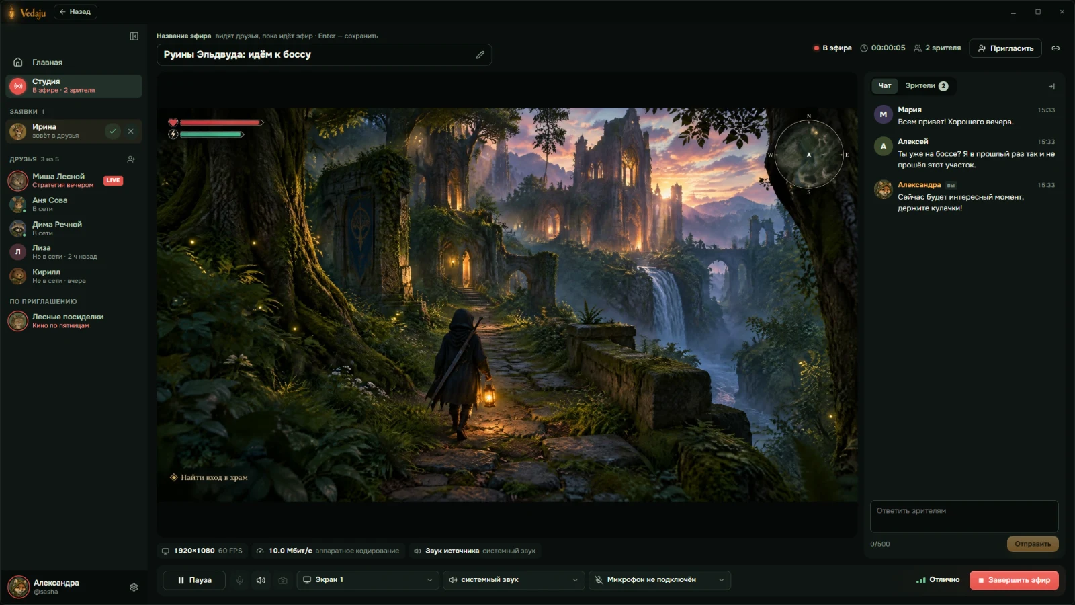Decline Ирина's friend request
1075x605 pixels.
pos(131,131)
